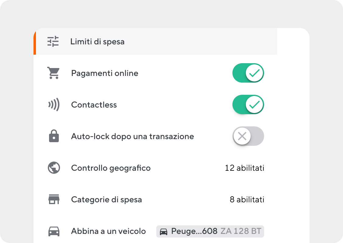
Task: Open the Controllo geografico settings showing 12 abilitati
Action: click(x=245, y=168)
